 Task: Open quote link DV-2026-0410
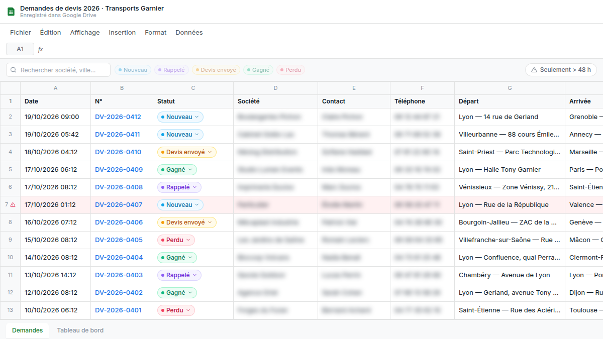tap(118, 152)
